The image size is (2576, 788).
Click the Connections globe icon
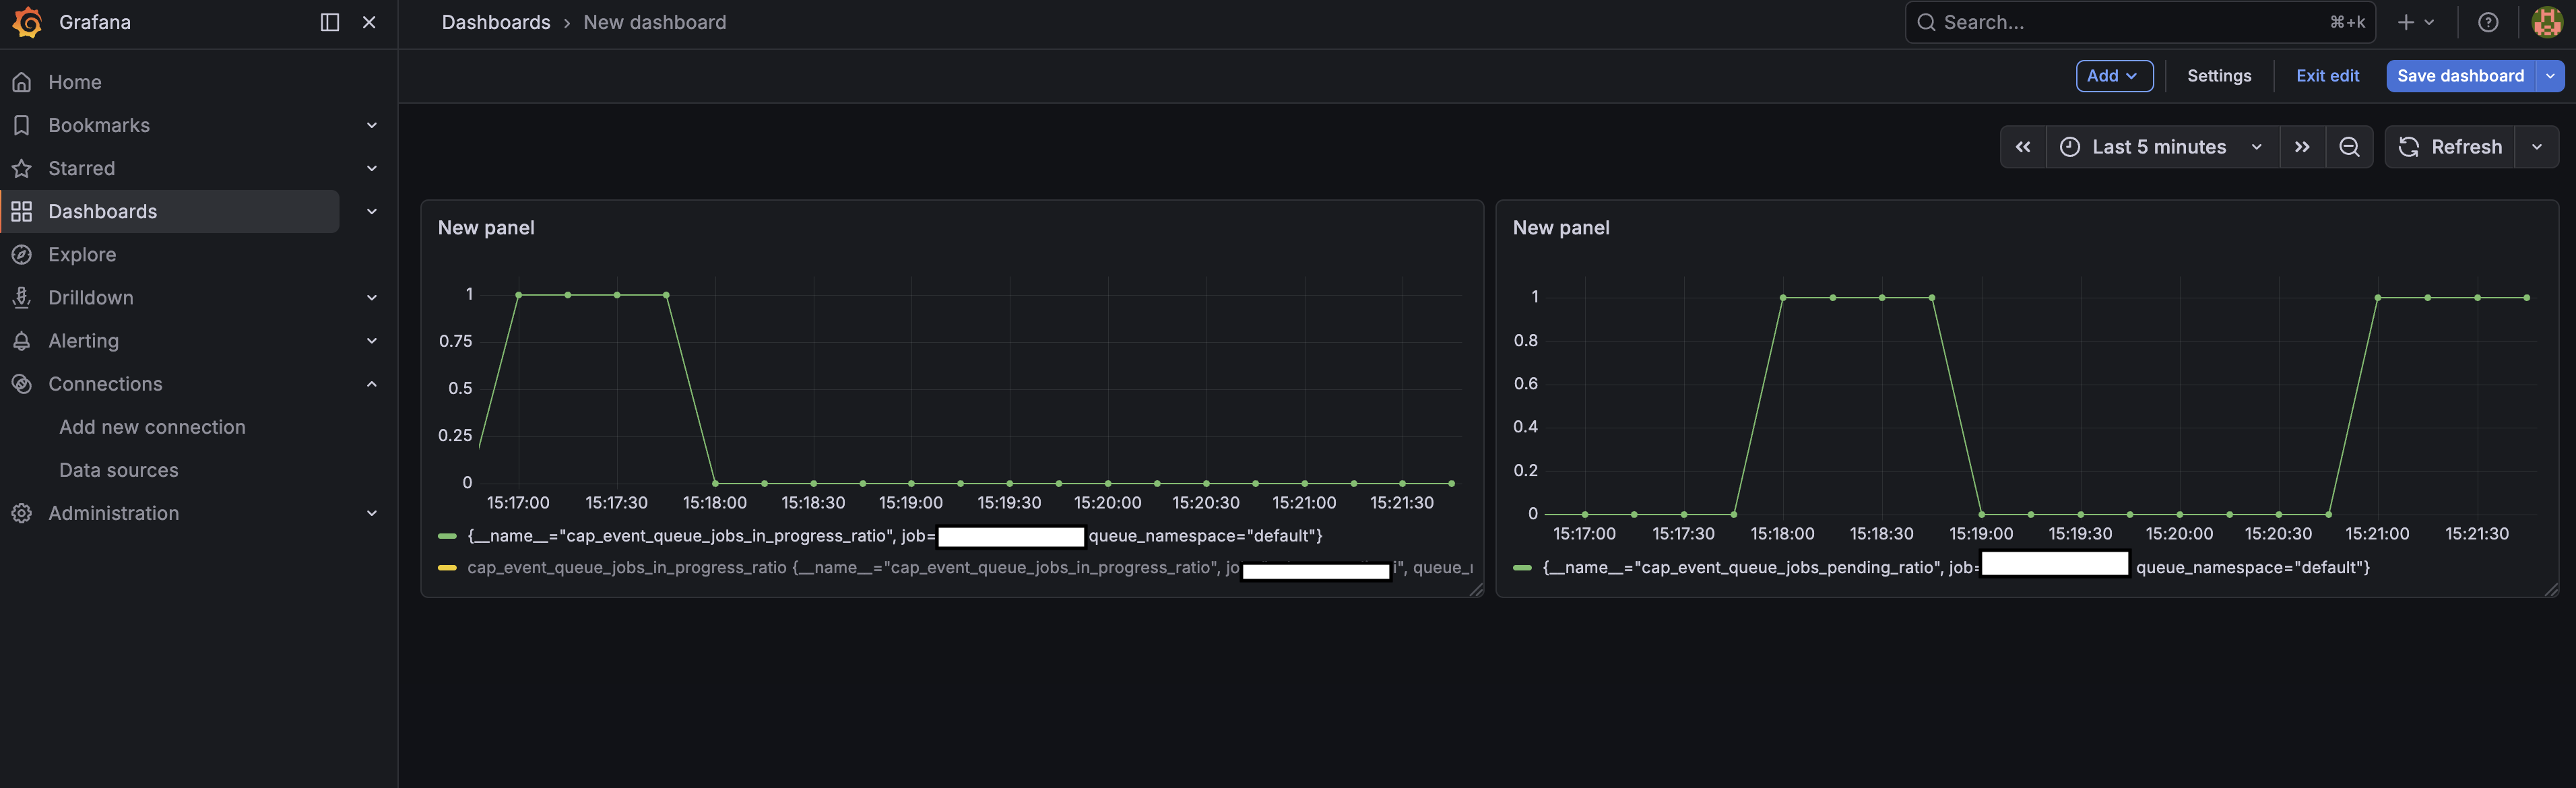tap(22, 383)
